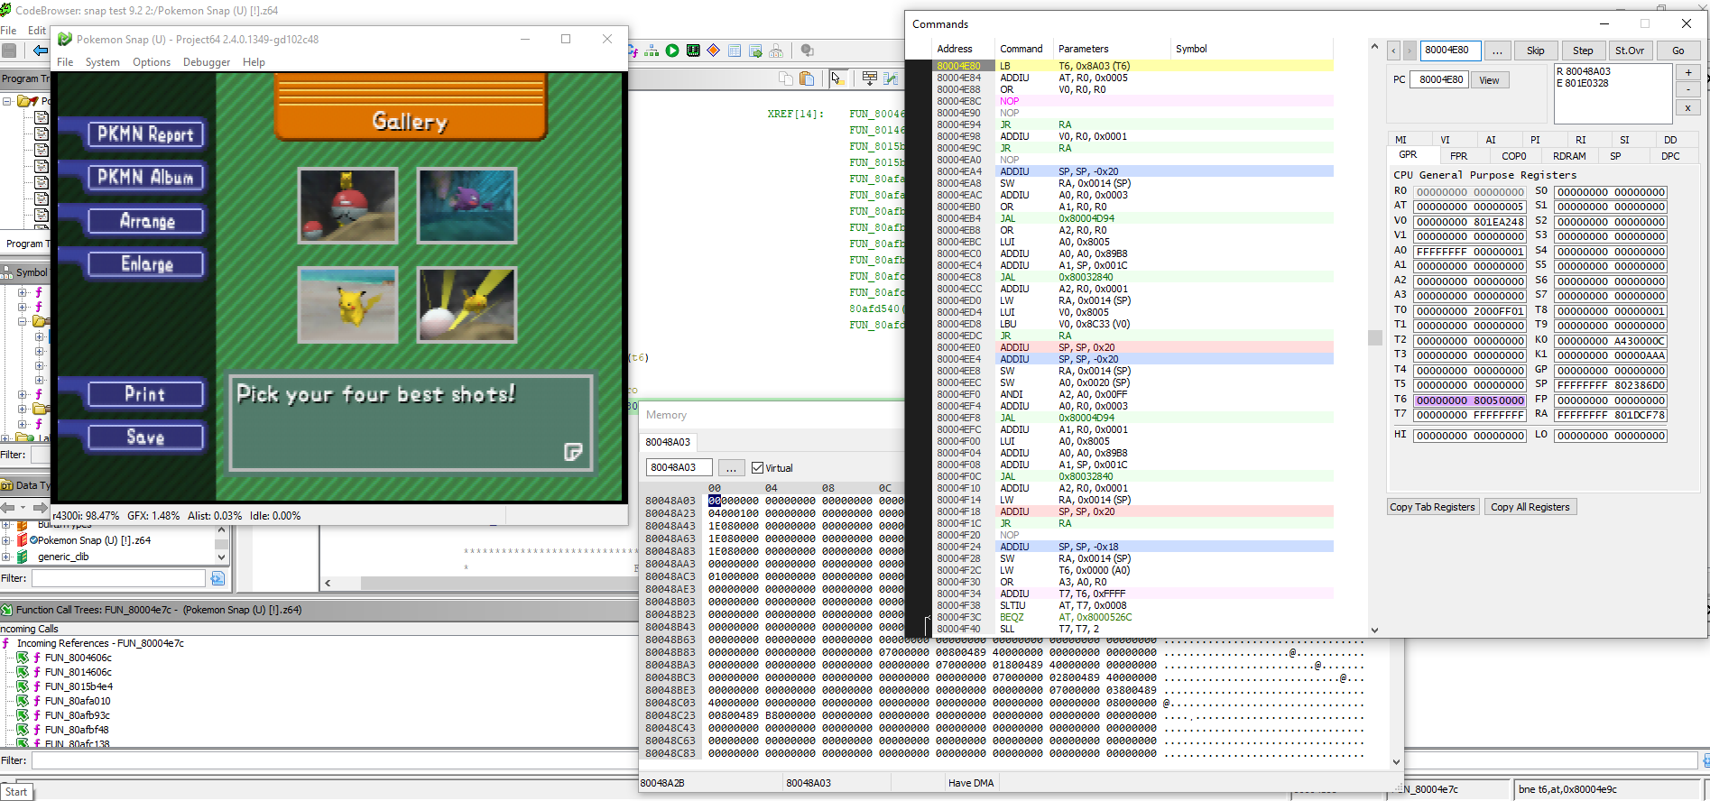Switch to the RDRAM register tab

click(x=1569, y=156)
